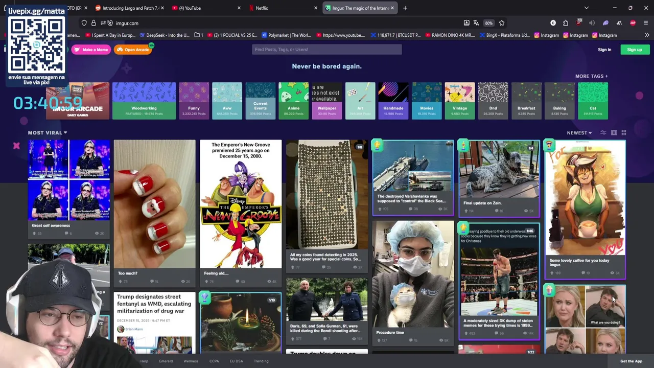Close the Imgur browser tab
This screenshot has height=368, width=654.
(x=392, y=8)
